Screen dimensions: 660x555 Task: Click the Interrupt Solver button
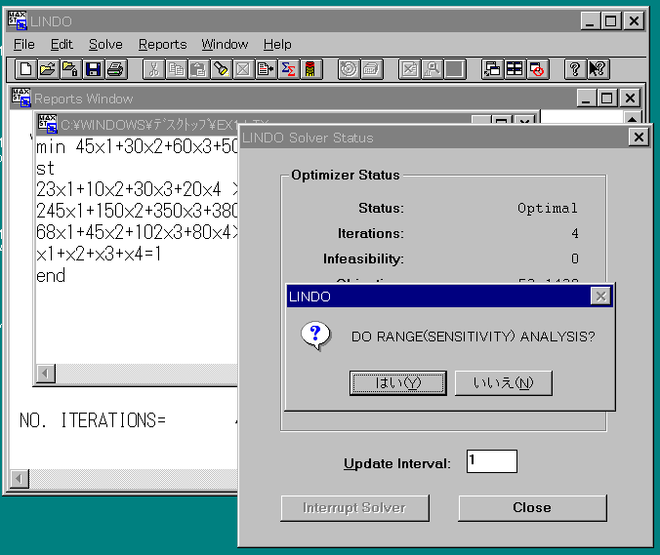coord(354,507)
